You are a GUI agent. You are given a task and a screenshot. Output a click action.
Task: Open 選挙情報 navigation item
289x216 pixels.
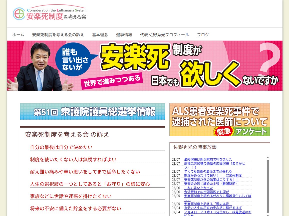124,35
